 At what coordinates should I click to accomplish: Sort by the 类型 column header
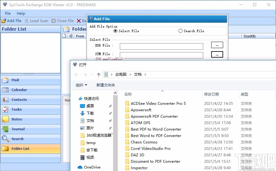(x=245, y=94)
